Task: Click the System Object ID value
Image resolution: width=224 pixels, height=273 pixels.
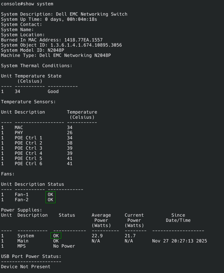Action: (x=86, y=45)
